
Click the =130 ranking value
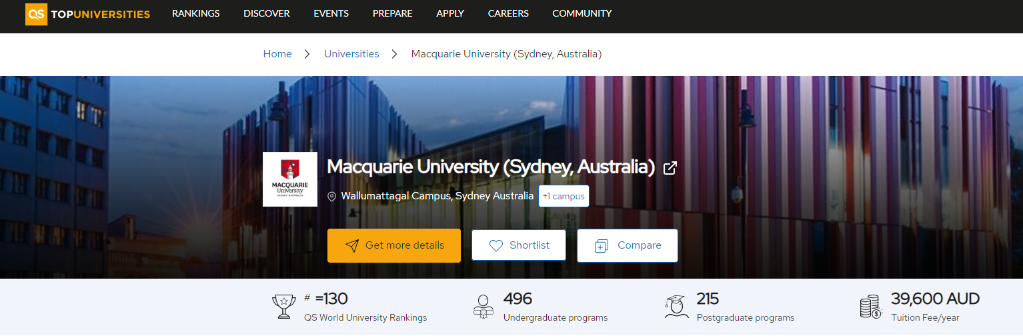[331, 299]
